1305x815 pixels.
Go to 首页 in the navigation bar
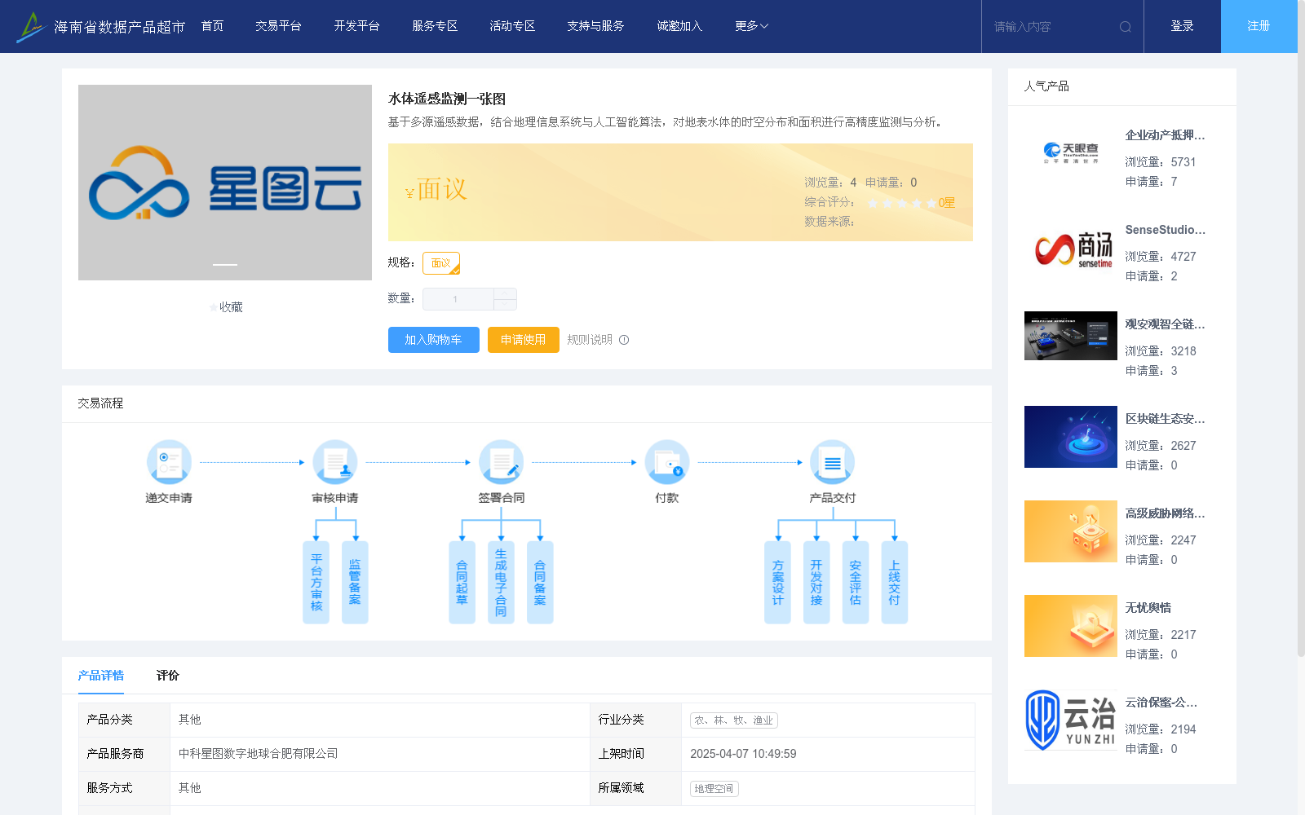tap(213, 26)
